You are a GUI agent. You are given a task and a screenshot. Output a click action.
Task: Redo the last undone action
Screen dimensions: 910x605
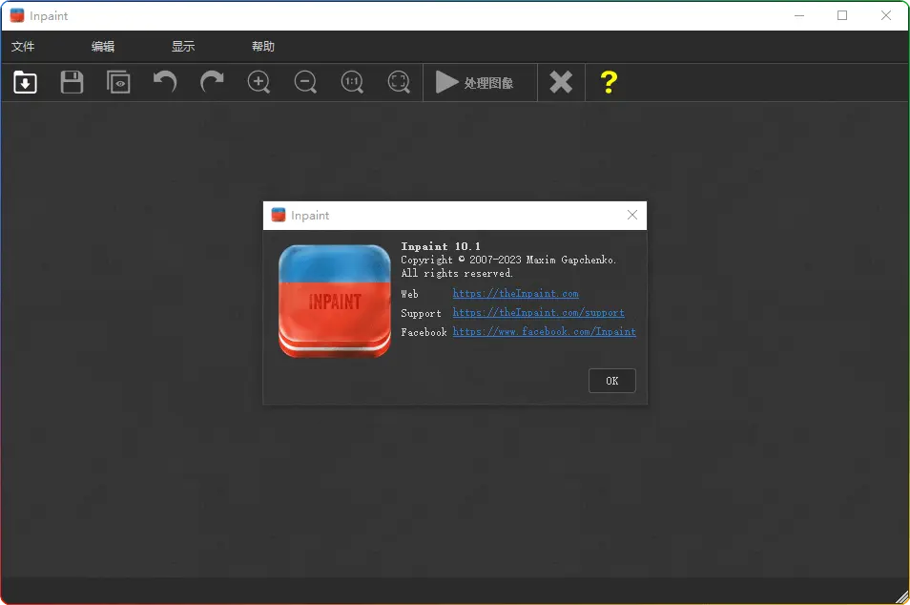click(212, 83)
